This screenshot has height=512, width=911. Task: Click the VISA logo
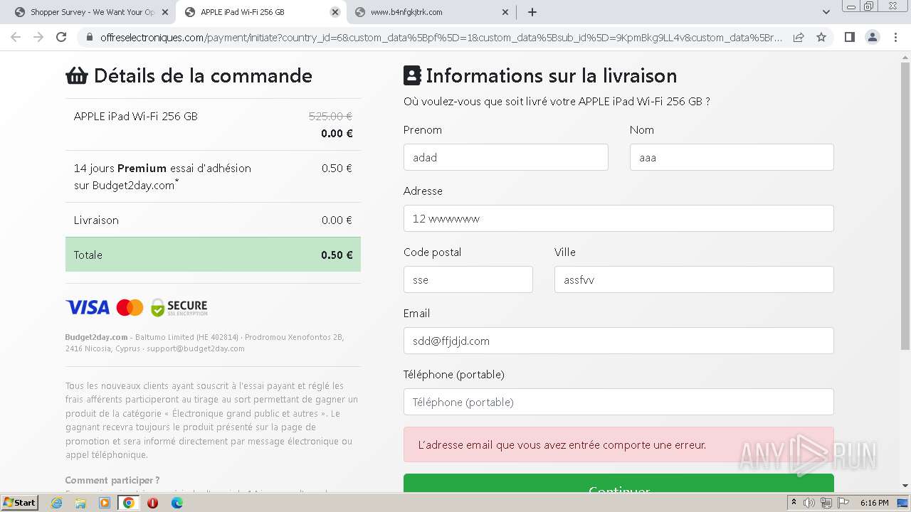click(x=88, y=307)
